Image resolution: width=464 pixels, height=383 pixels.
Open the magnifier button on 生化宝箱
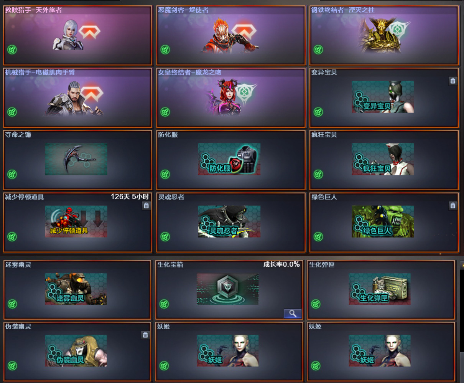tap(293, 314)
